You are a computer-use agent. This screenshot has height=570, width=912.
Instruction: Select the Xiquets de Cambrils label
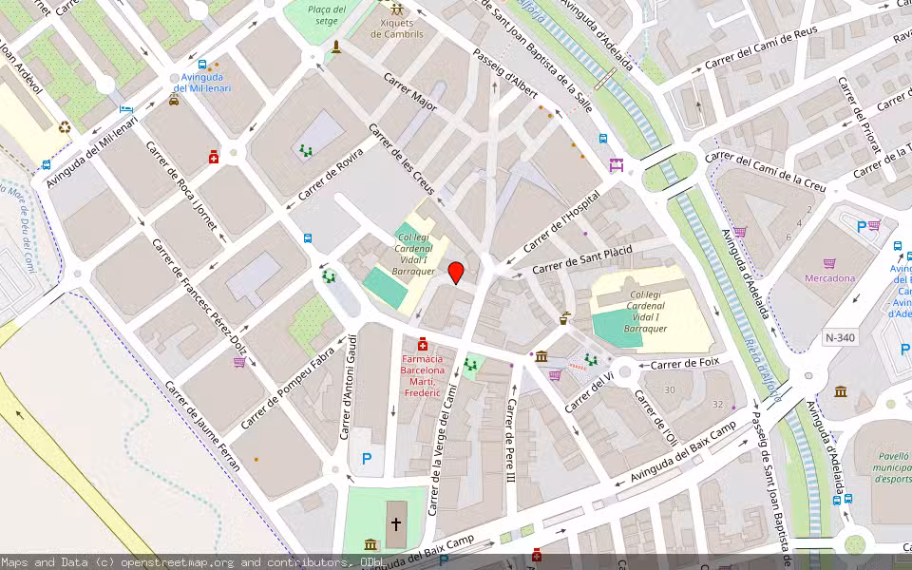click(x=397, y=28)
